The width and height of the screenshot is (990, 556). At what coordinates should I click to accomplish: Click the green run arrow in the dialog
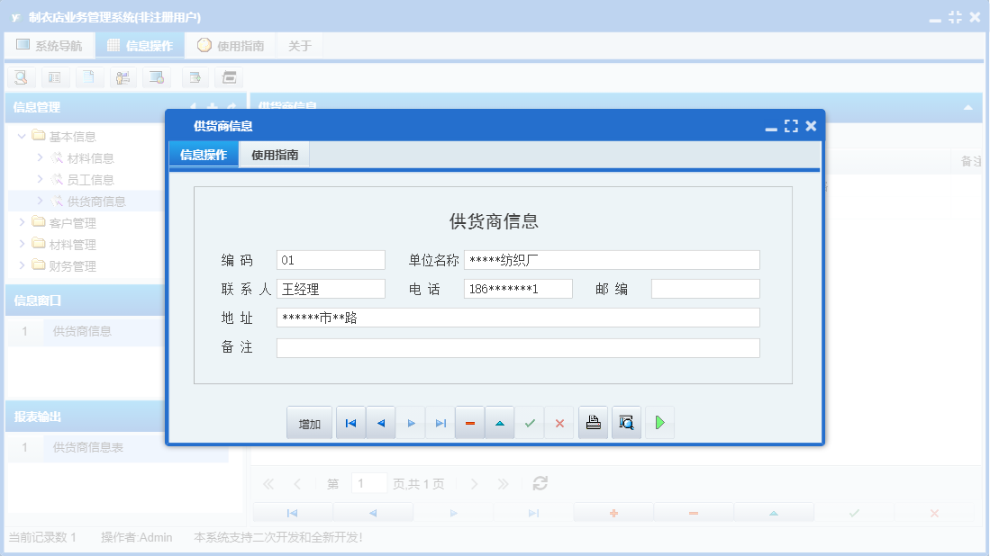tap(659, 422)
